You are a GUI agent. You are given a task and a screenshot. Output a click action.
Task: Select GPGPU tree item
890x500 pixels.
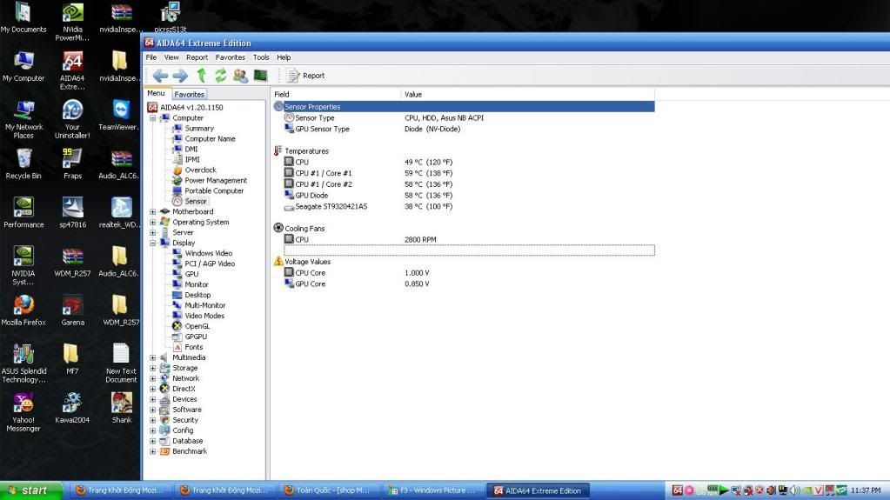(x=196, y=337)
